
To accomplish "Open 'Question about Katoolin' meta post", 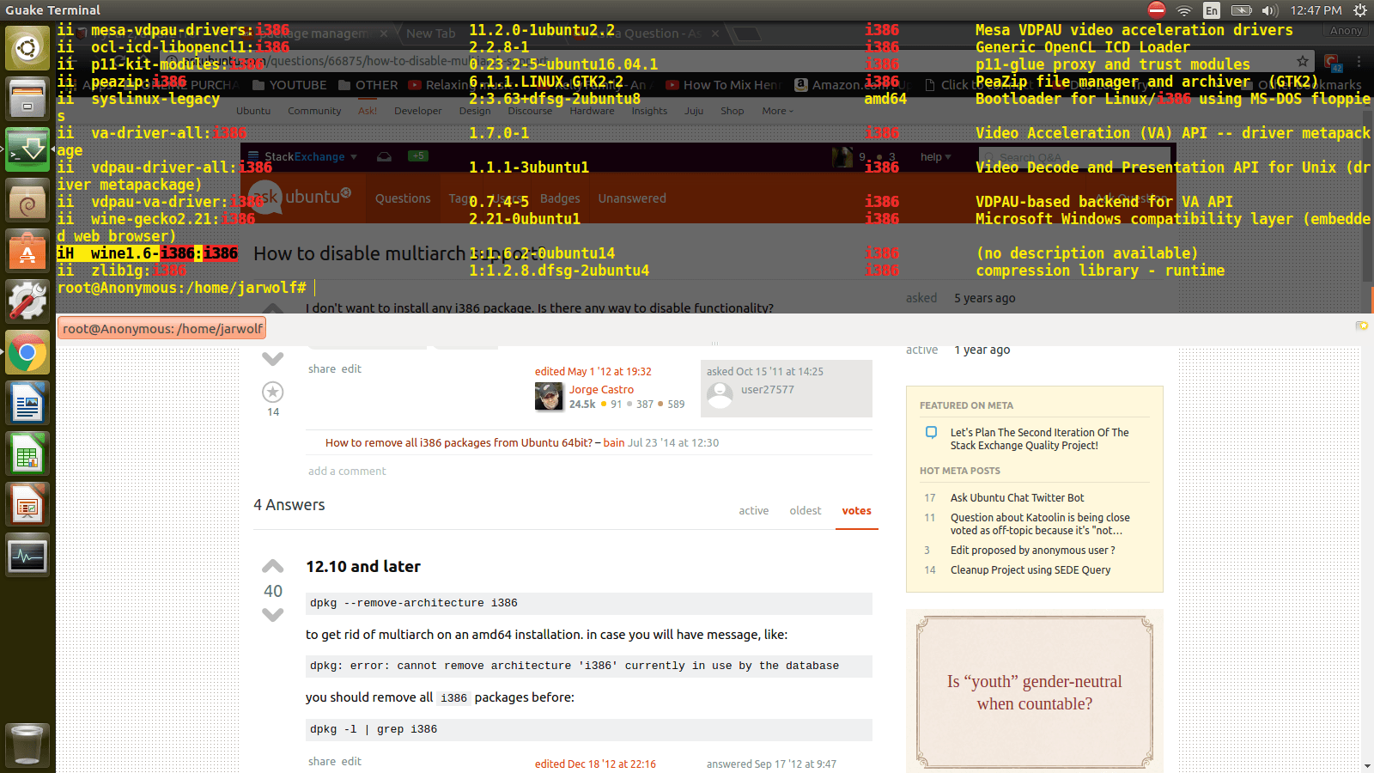I will tap(1040, 524).
